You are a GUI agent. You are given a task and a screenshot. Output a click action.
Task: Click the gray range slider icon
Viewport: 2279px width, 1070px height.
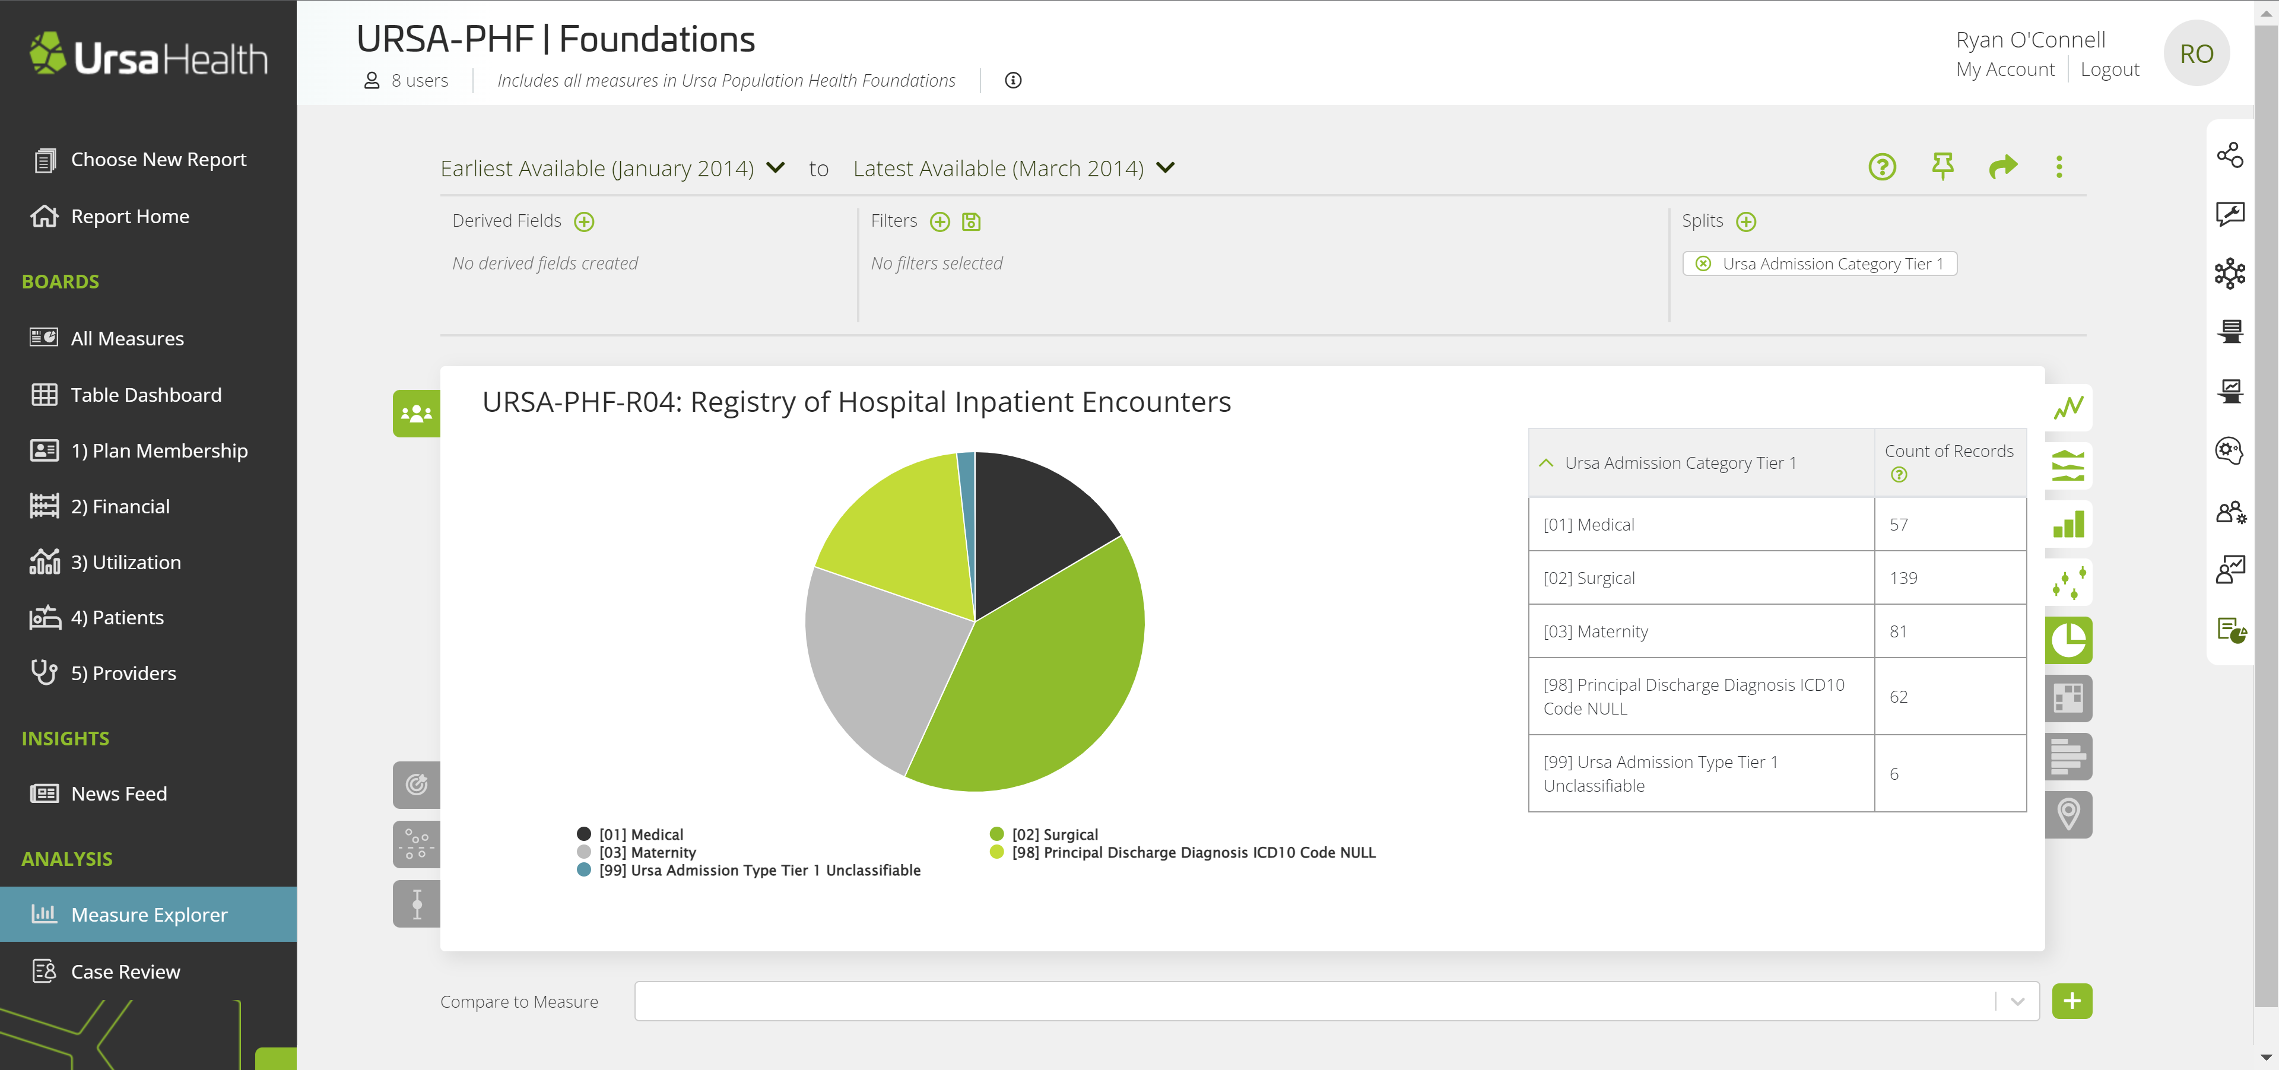point(417,904)
